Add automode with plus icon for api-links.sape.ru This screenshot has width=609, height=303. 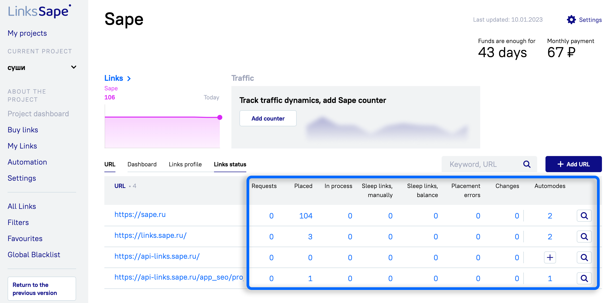coord(550,257)
